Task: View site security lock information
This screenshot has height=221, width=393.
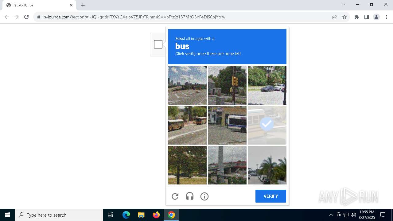Action: click(x=39, y=17)
